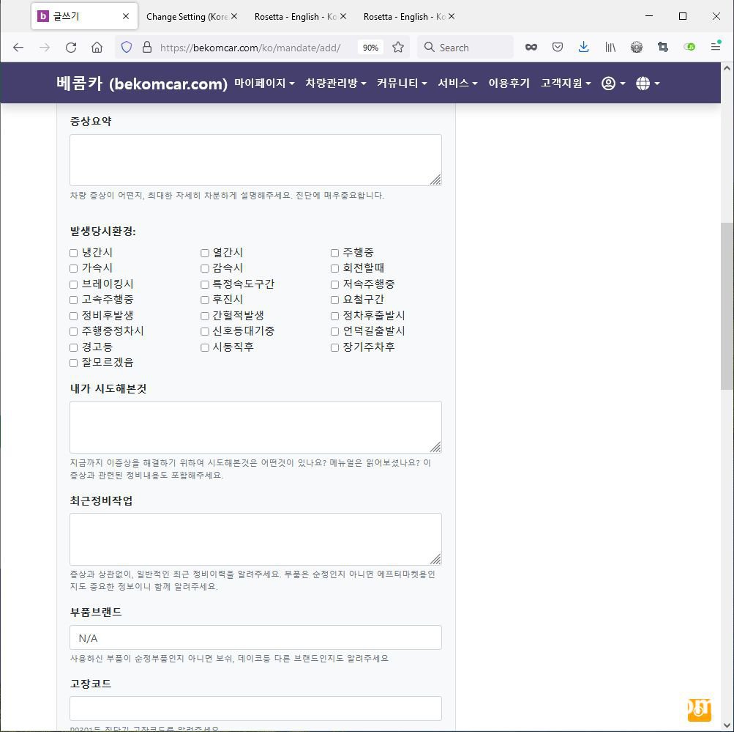Screen dimensions: 734x732
Task: Click the 베콤카 (bekomcar.com) logo link
Action: click(x=142, y=84)
